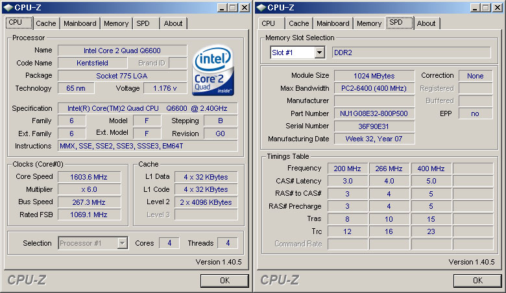Click OK button in the left CPU-Z window
Screen dimensions: 506x293
(x=224, y=281)
